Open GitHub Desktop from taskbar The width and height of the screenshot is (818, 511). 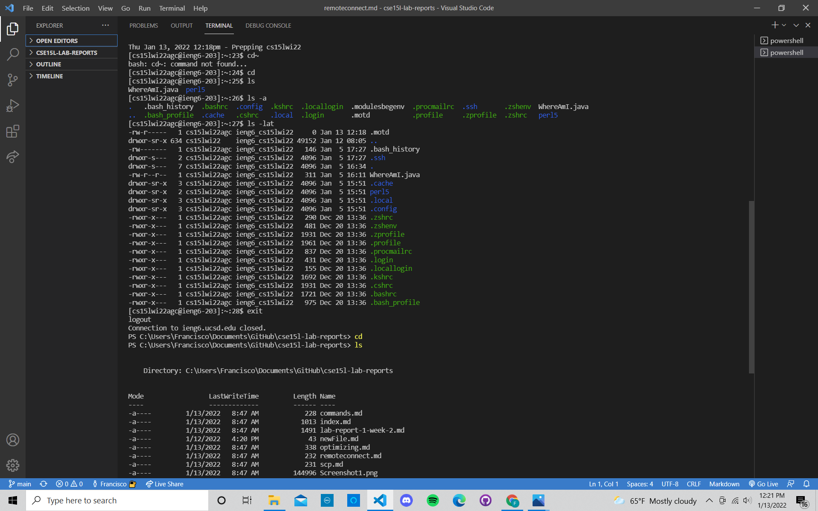coord(486,500)
